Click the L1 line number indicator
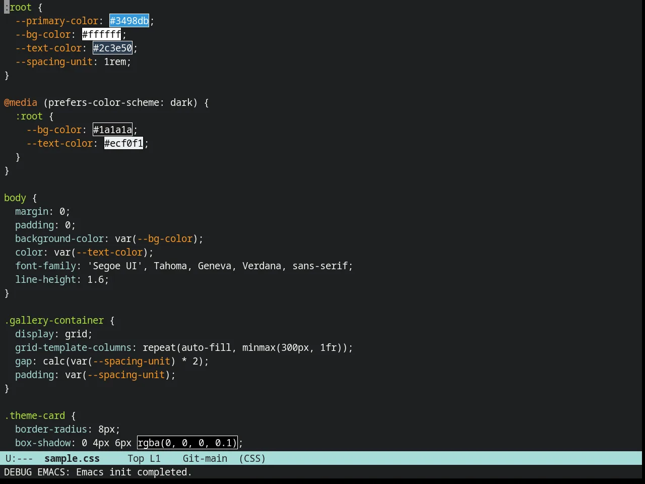Viewport: 645px width, 484px height. tap(155, 458)
